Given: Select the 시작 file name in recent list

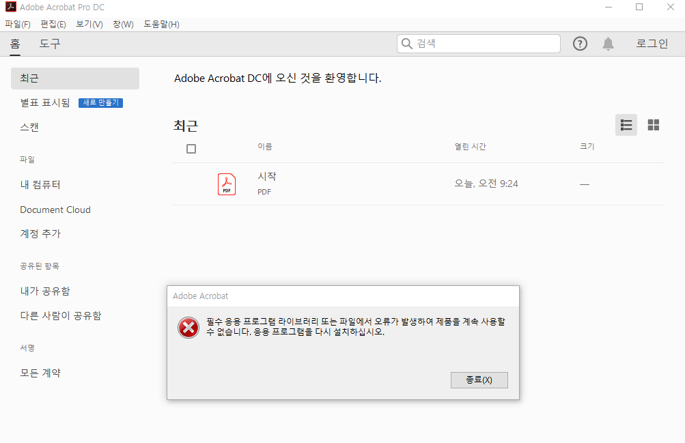Looking at the screenshot, I should click(x=267, y=176).
